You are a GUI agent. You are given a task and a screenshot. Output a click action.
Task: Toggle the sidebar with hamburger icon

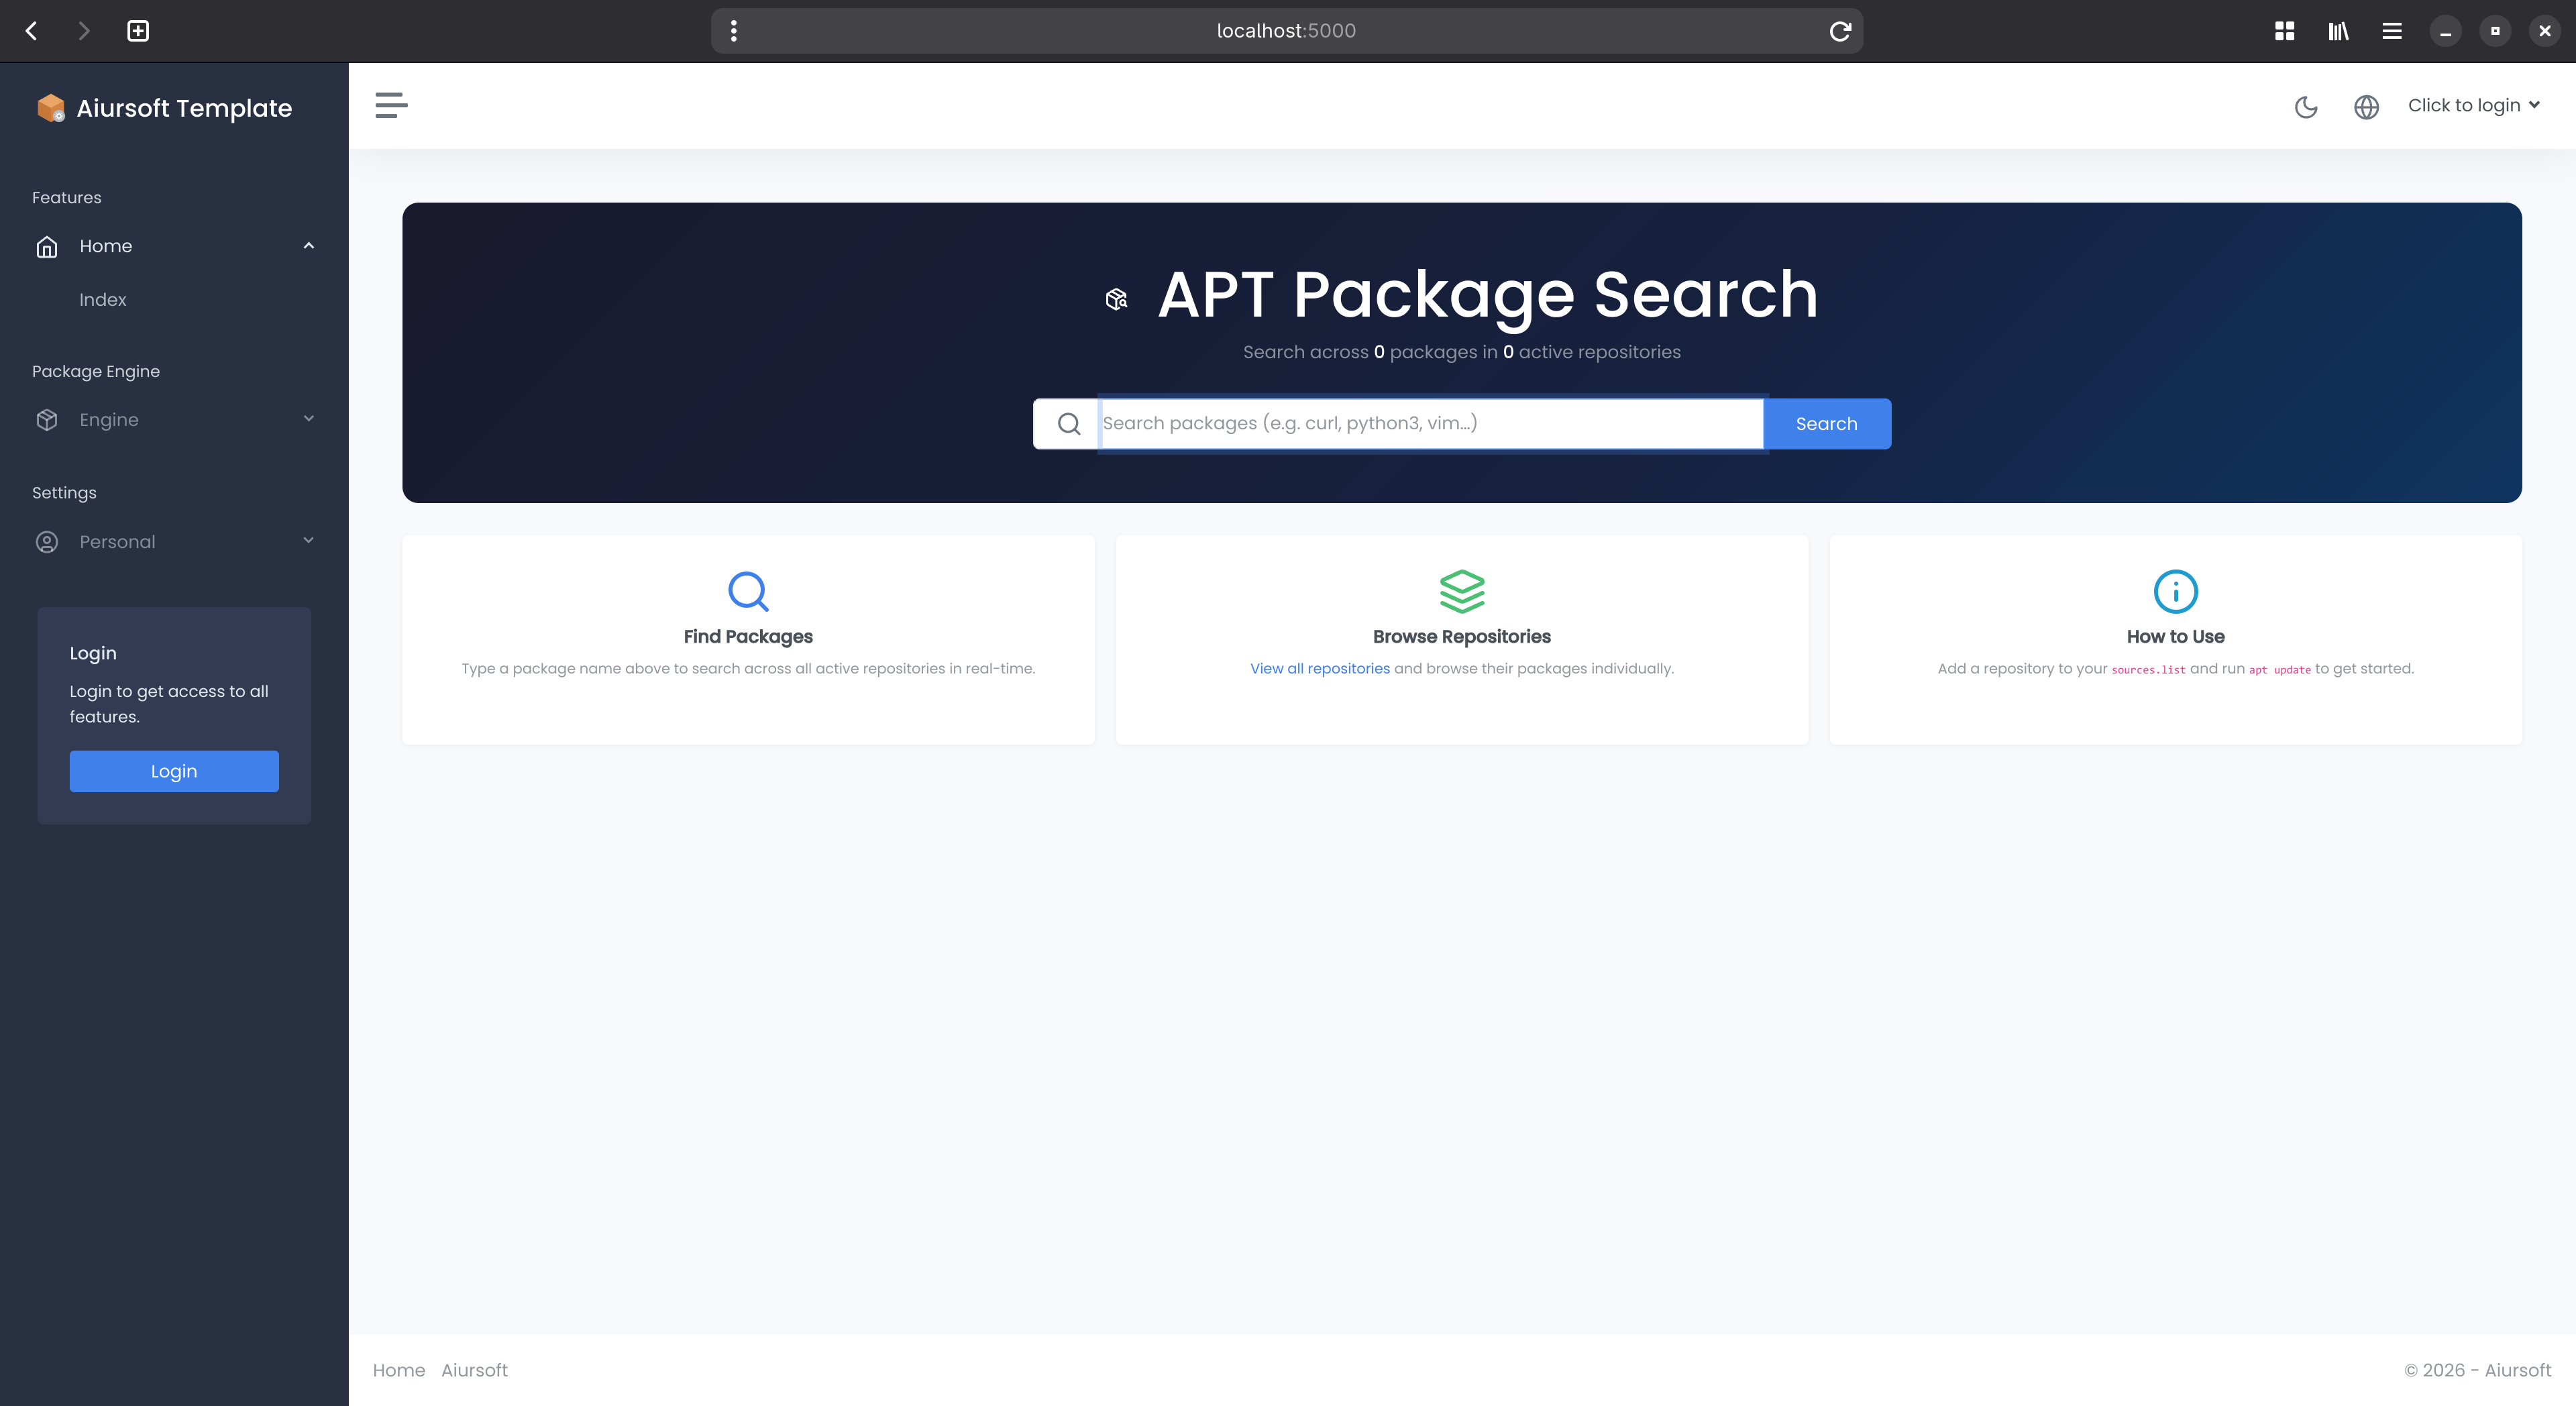point(391,105)
